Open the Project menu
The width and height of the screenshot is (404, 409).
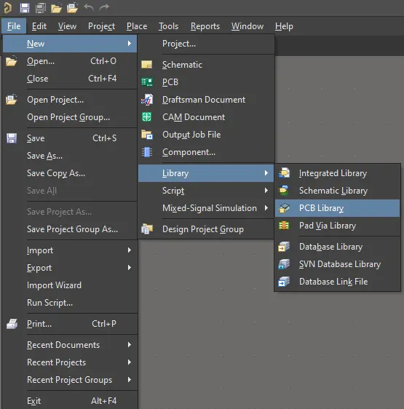point(101,26)
